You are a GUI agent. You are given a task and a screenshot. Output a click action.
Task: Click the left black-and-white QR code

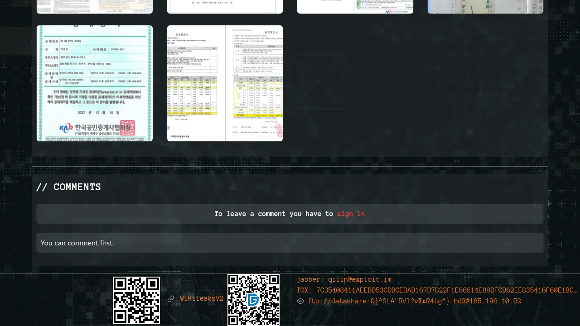(x=136, y=300)
